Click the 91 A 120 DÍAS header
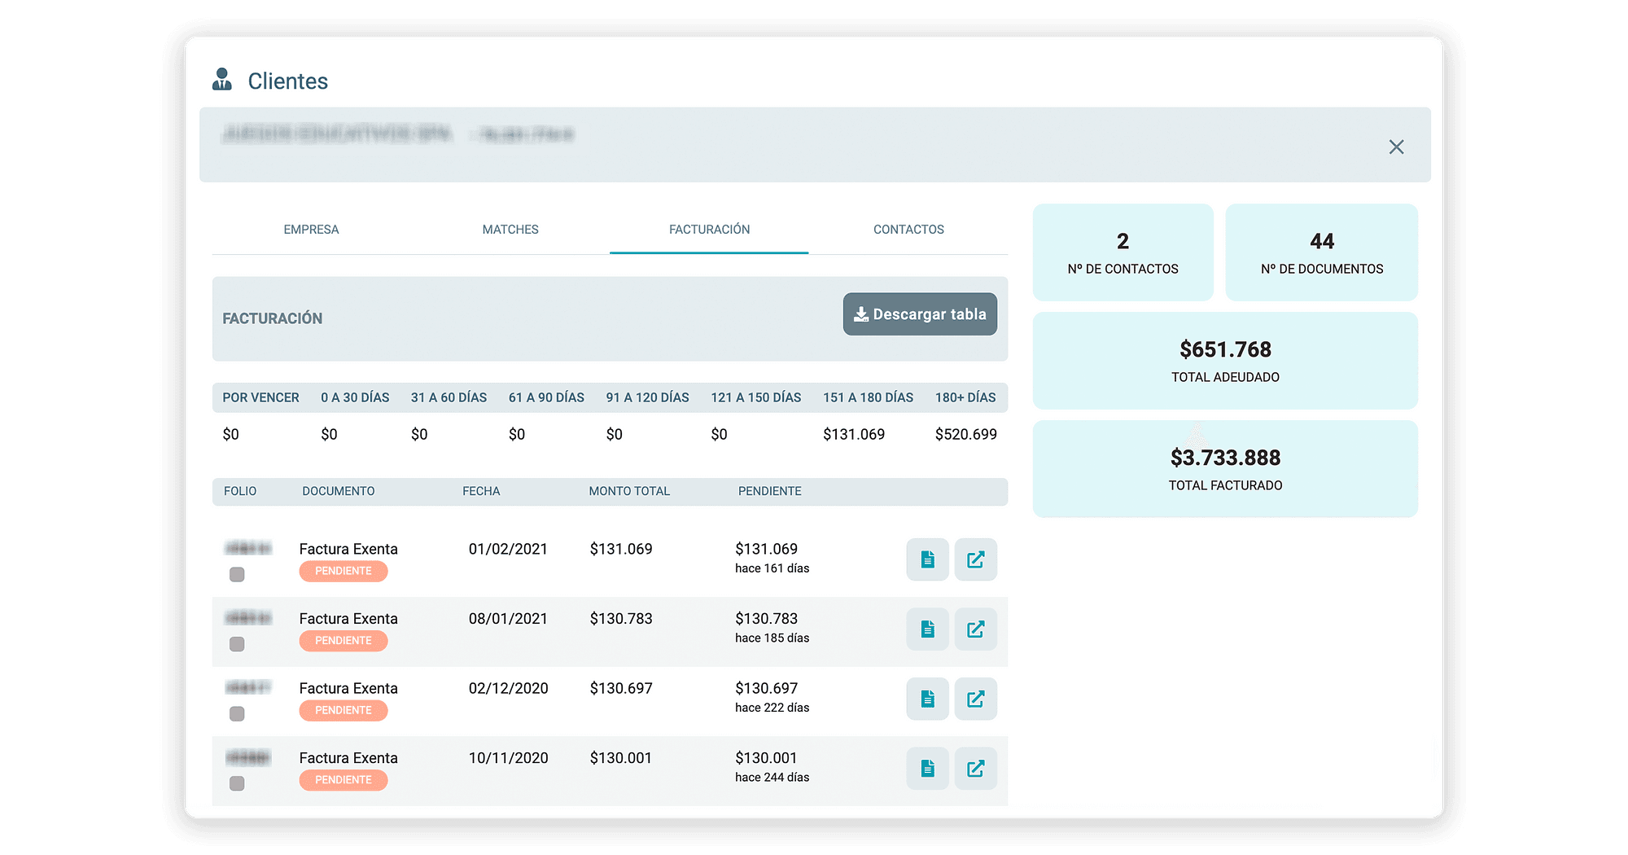Image resolution: width=1628 pixels, height=855 pixels. (647, 397)
